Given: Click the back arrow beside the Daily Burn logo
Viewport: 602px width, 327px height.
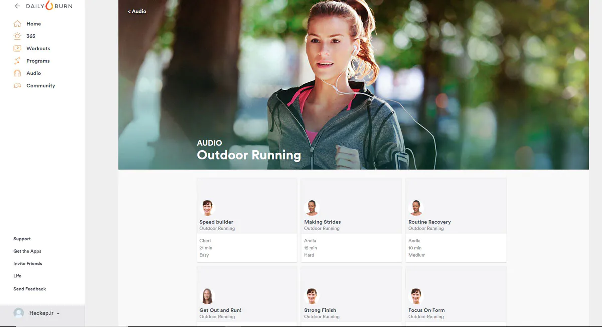Looking at the screenshot, I should (17, 6).
